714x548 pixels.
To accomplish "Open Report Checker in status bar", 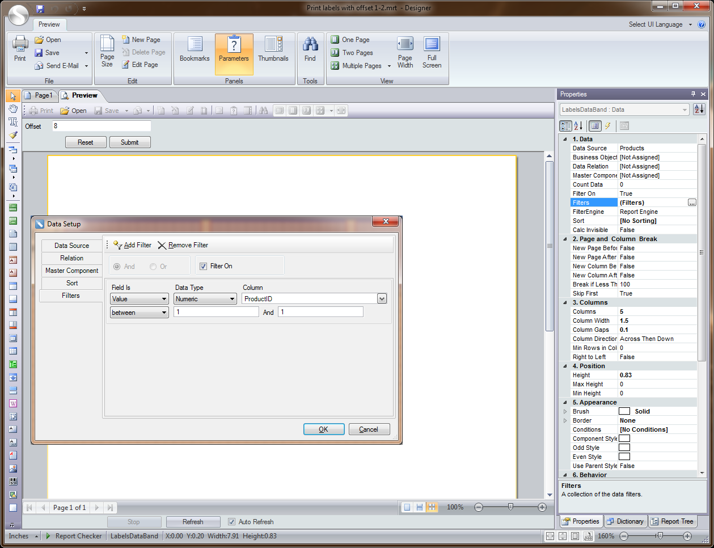I will point(74,536).
